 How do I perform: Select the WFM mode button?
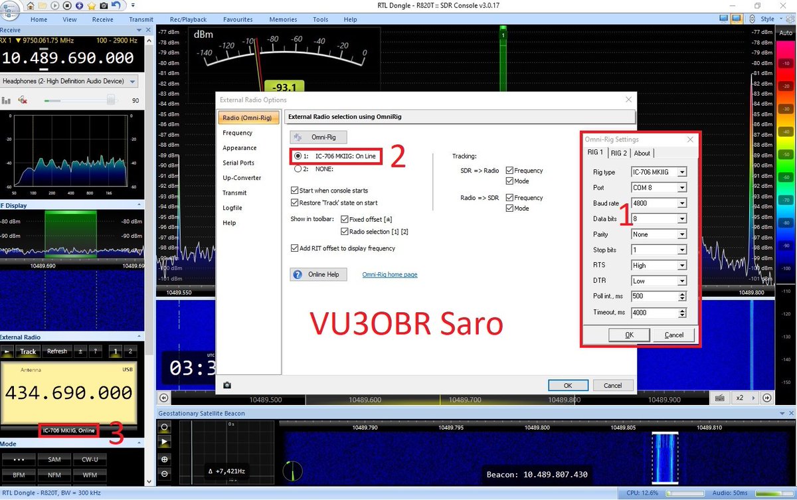[90, 475]
